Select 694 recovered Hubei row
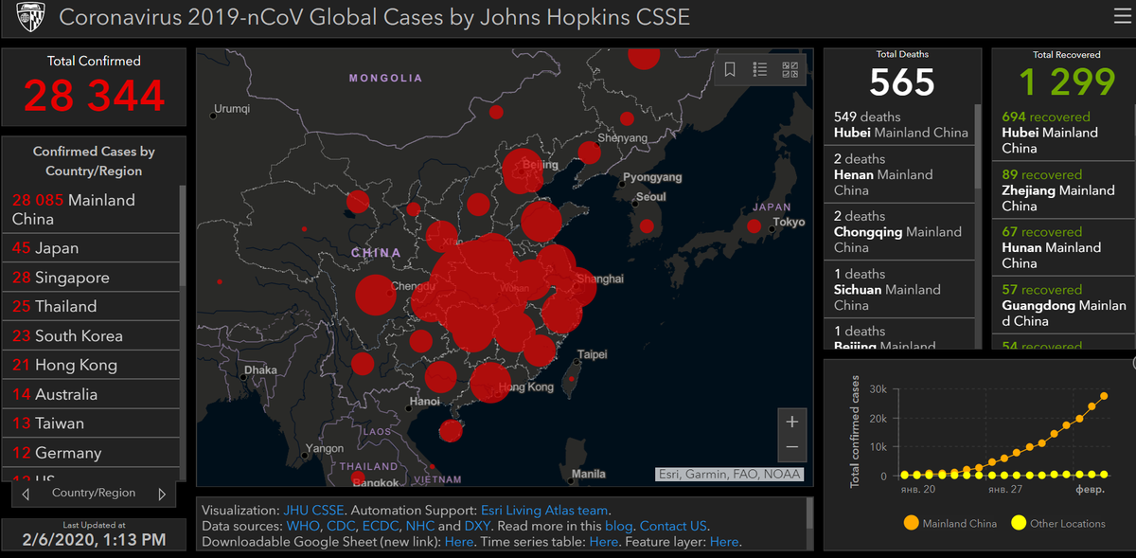Screen dimensions: 1136x558 1061,133
